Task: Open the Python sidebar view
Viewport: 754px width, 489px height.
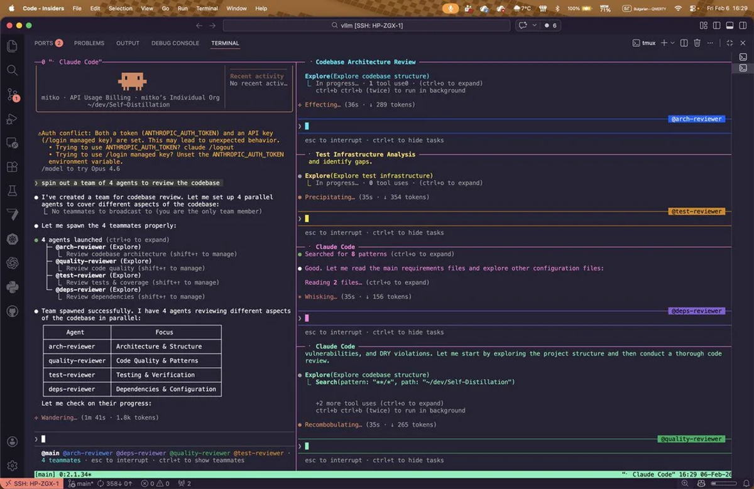Action: click(x=12, y=287)
